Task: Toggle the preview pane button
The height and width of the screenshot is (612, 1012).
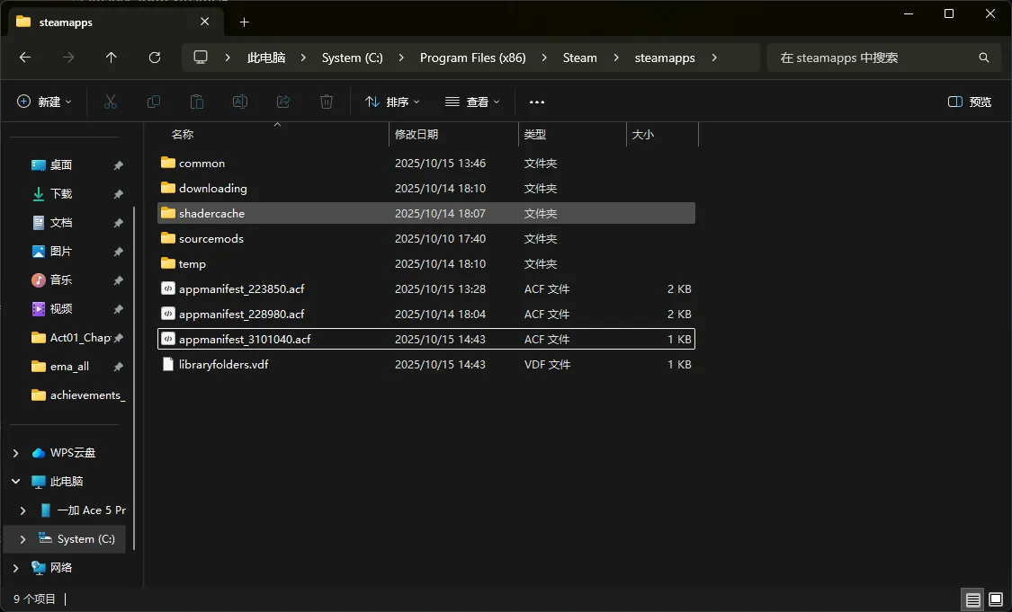Action: [970, 102]
